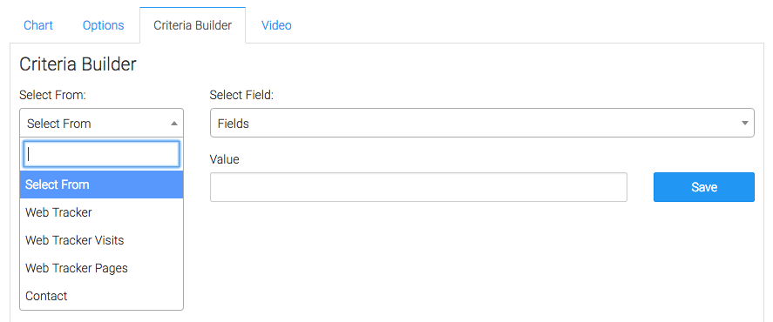This screenshot has width=773, height=322.
Task: Choose Web Tracker from the list
Action: click(x=102, y=212)
